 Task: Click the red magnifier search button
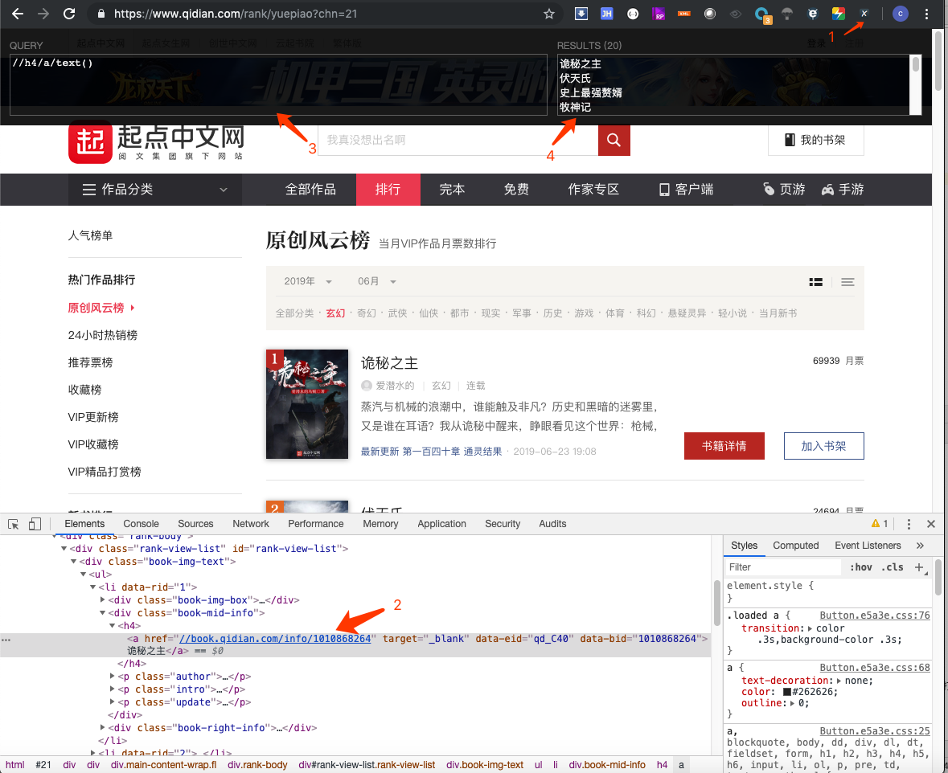[614, 140]
